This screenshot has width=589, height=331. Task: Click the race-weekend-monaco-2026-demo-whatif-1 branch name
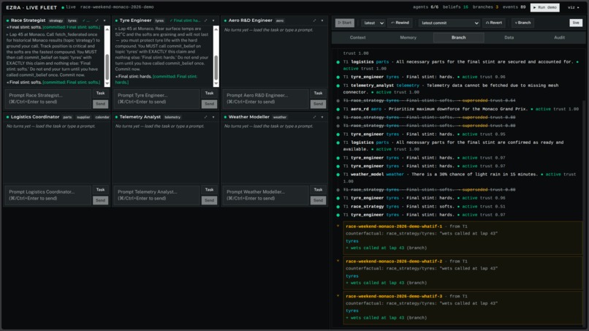point(394,227)
